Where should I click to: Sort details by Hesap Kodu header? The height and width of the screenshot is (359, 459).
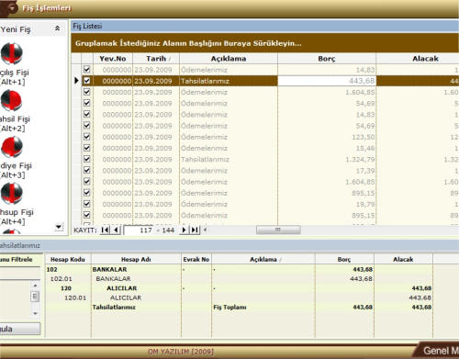(x=68, y=260)
